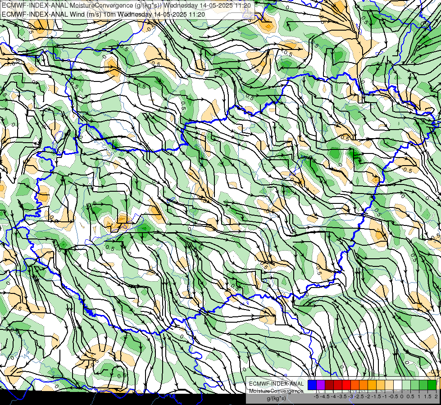Click 'ECMWF-INDEX-ANAL' text inside the legend box

coord(276,384)
